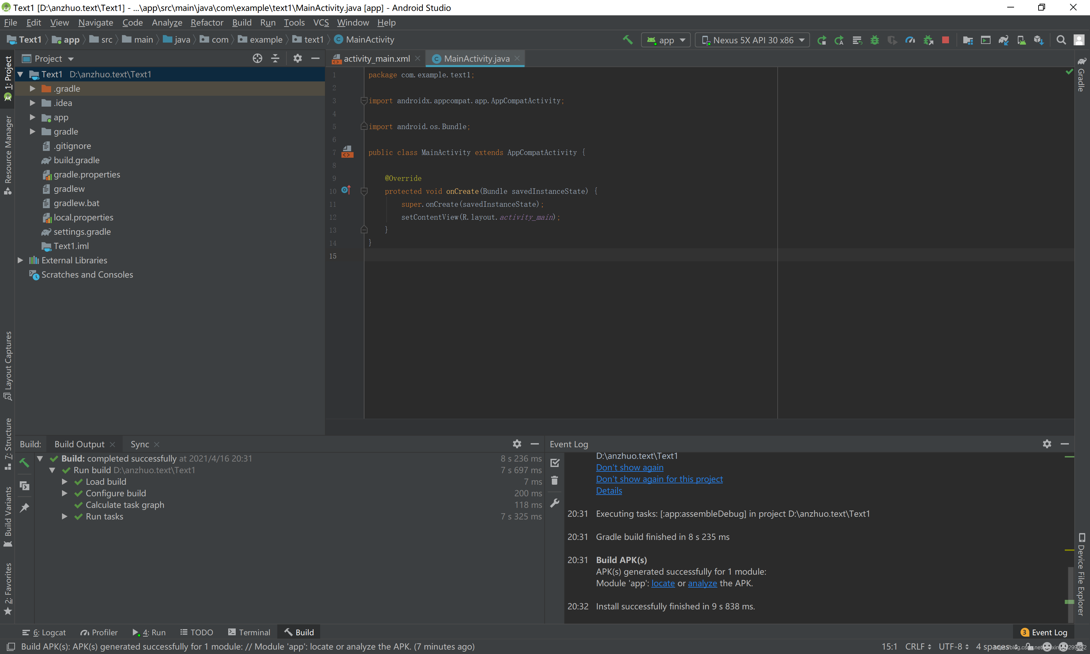Open Build panel gear settings
Image resolution: width=1090 pixels, height=654 pixels.
click(x=517, y=444)
